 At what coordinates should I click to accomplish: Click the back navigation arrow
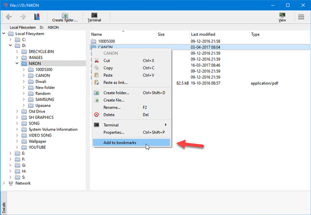point(9,17)
